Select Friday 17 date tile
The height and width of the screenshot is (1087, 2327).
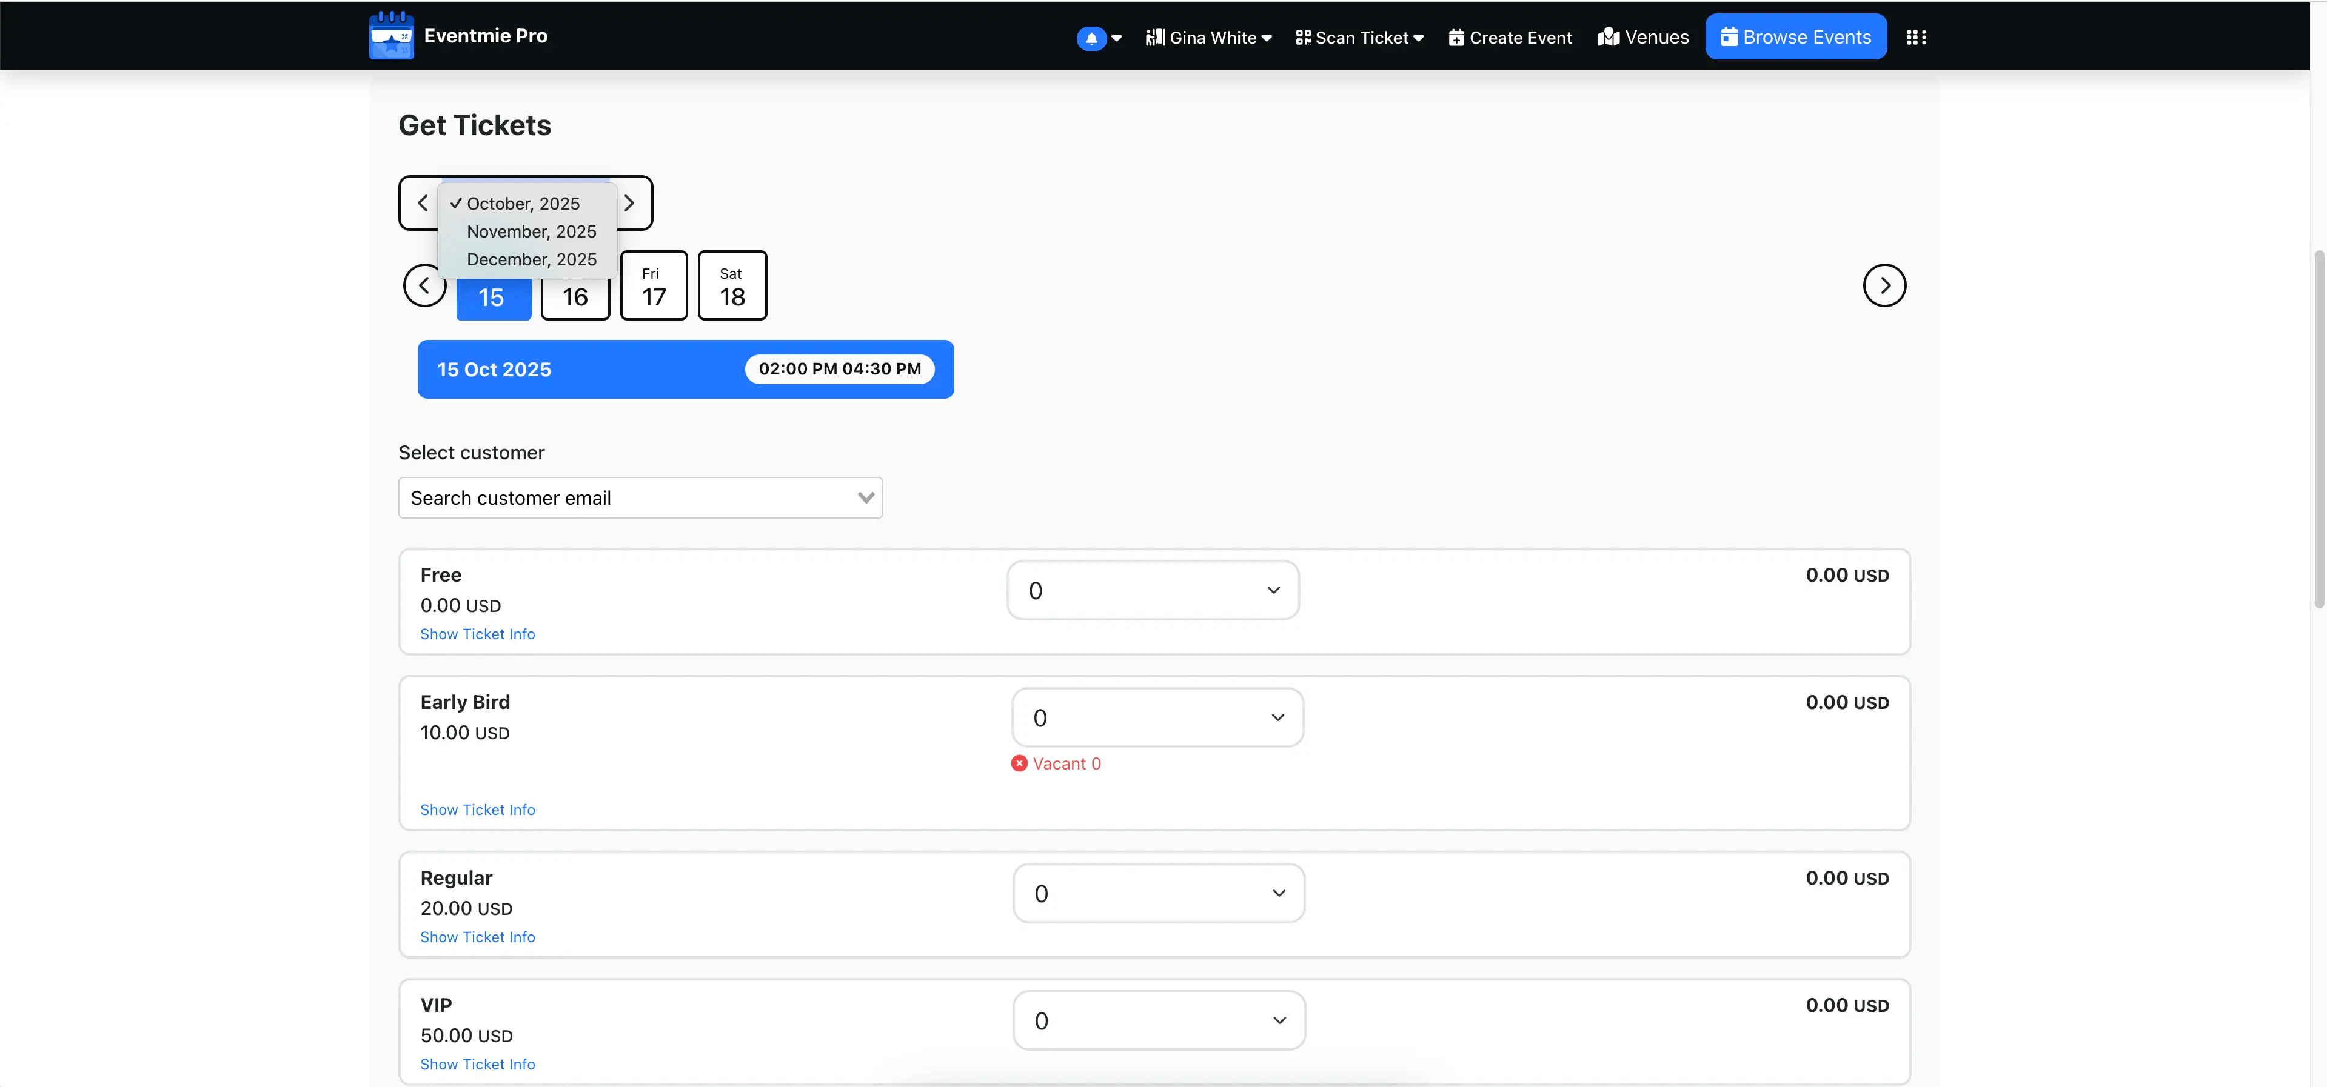pos(653,286)
